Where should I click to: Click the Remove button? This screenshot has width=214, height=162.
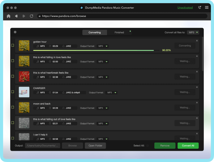(165, 146)
